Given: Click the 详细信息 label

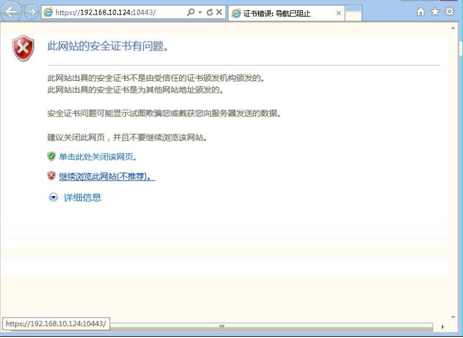Looking at the screenshot, I should (x=83, y=197).
